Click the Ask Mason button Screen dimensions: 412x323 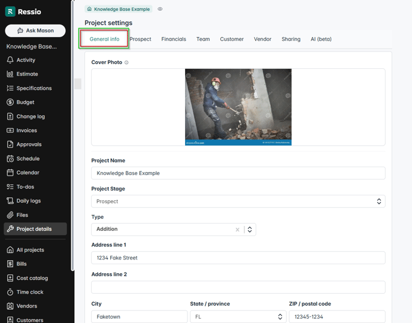tap(35, 31)
